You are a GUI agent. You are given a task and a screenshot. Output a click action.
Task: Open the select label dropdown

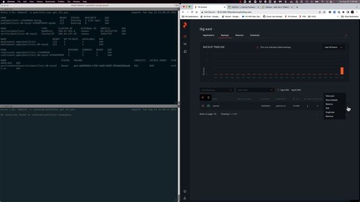click(255, 90)
